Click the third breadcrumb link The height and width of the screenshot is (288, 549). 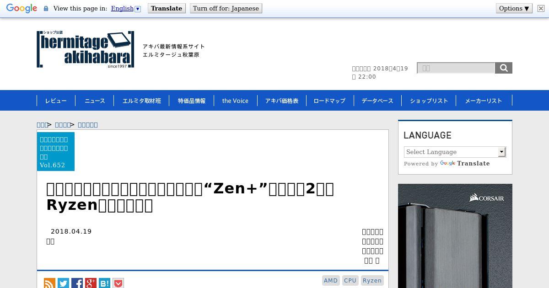[88, 125]
